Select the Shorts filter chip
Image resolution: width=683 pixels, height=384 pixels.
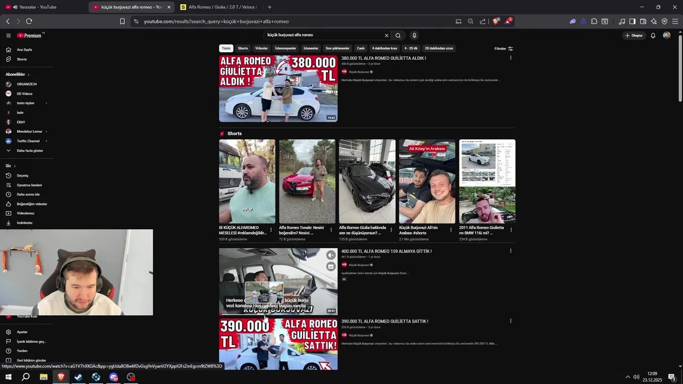tap(243, 49)
